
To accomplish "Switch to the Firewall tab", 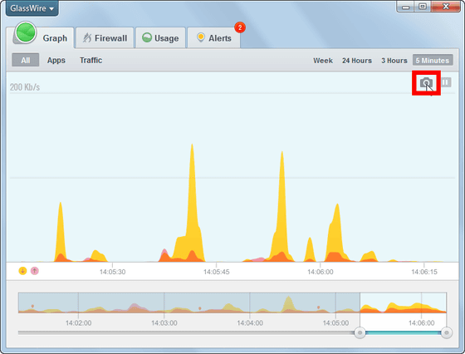I will [105, 38].
